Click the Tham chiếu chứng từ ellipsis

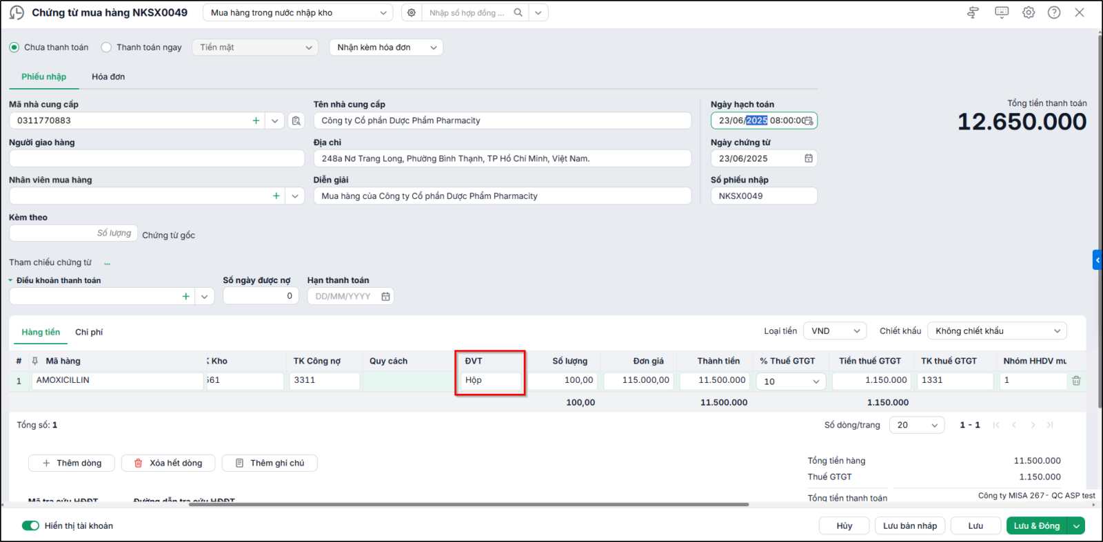[107, 263]
